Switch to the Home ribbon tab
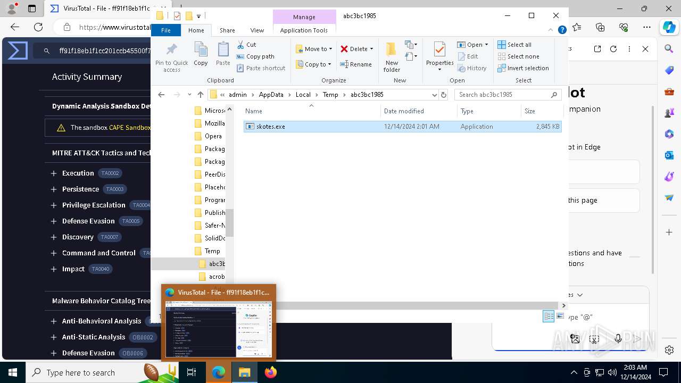This screenshot has height=383, width=681. (196, 30)
